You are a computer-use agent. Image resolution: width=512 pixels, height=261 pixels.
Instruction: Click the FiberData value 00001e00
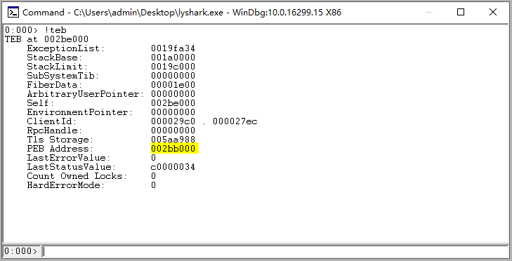point(173,85)
